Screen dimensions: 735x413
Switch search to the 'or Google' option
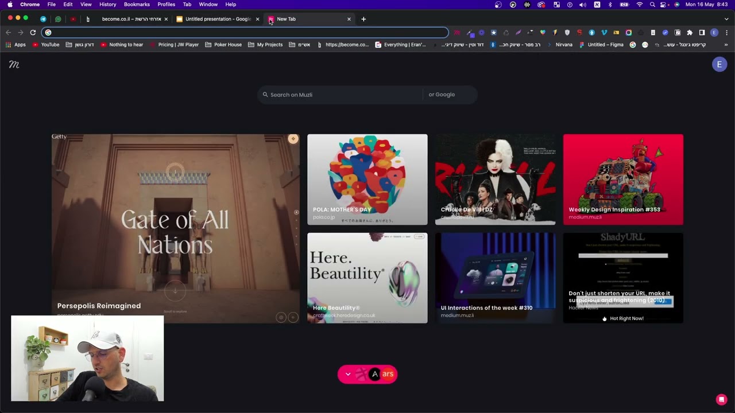(442, 95)
